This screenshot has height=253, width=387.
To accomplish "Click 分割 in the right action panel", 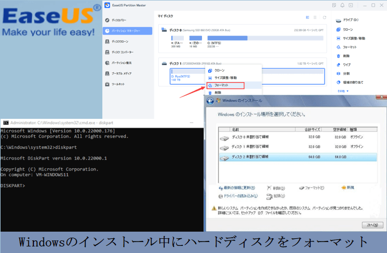I will 343,73.
